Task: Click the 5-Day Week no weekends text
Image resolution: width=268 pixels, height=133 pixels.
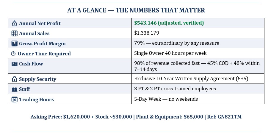Action: (x=166, y=99)
